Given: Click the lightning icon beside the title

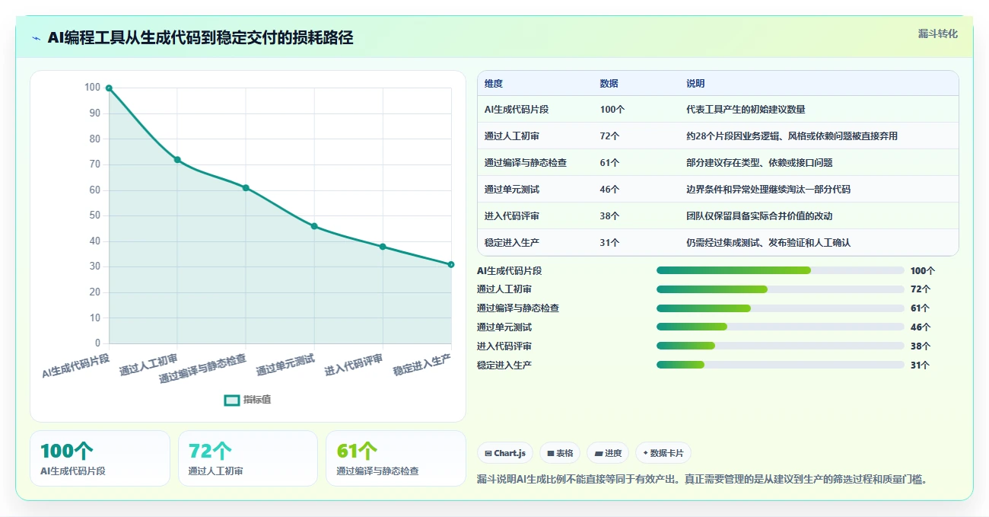Looking at the screenshot, I should point(36,38).
